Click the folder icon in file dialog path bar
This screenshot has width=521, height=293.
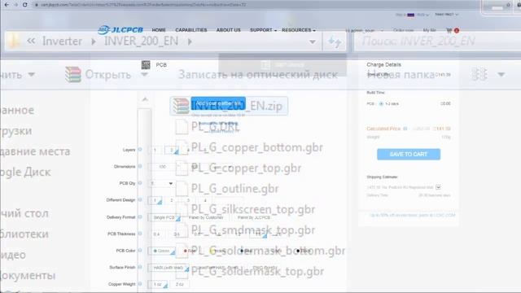click(x=13, y=41)
